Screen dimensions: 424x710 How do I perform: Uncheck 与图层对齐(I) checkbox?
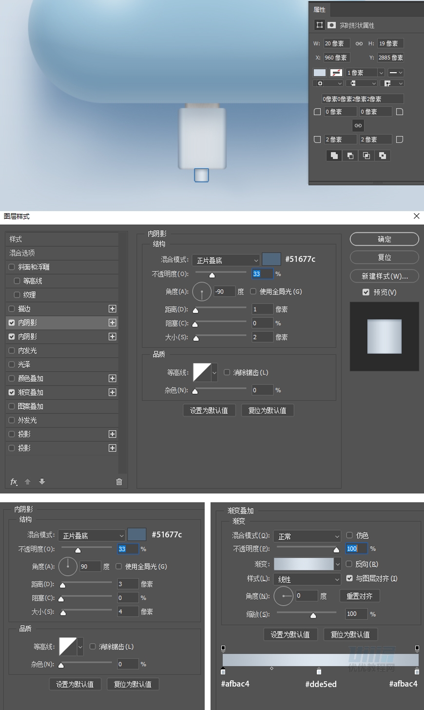[x=349, y=578]
